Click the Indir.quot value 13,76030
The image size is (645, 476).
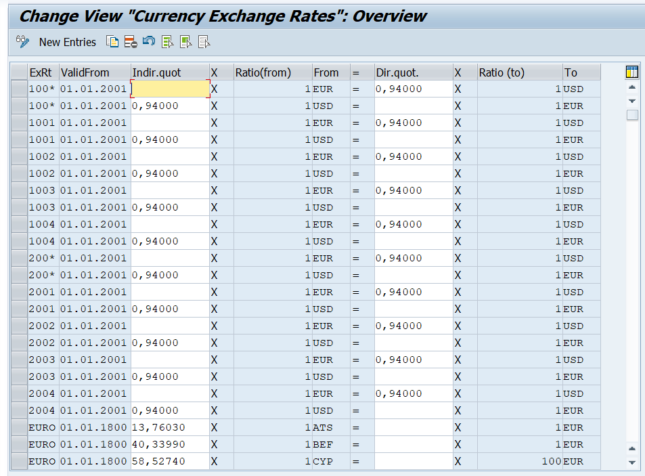pyautogui.click(x=171, y=427)
